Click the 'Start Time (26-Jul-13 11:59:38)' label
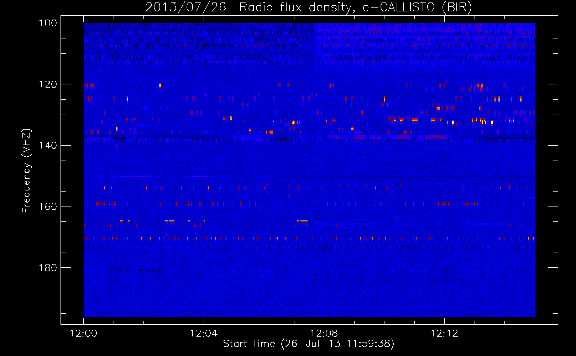 (x=309, y=344)
